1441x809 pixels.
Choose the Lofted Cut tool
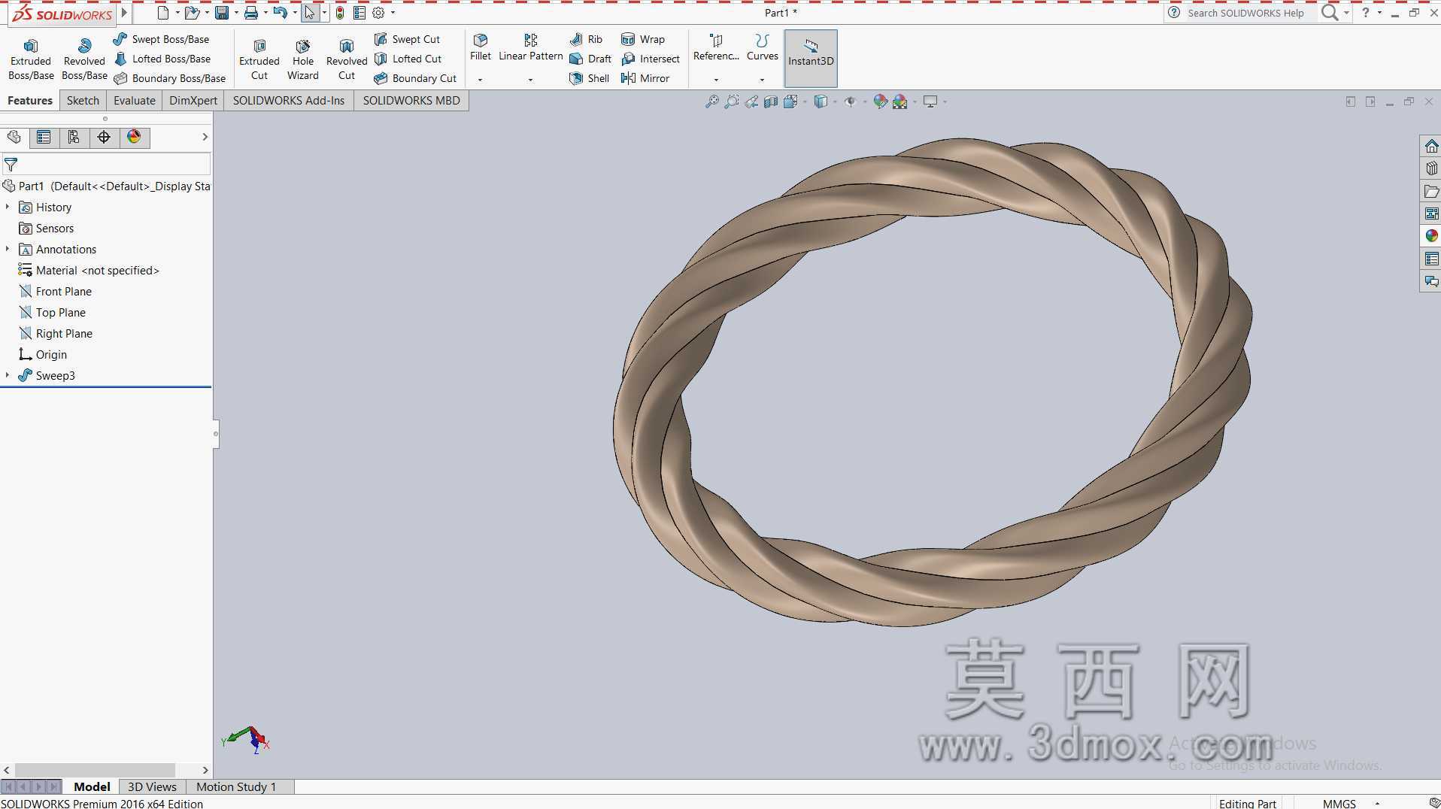pyautogui.click(x=408, y=59)
